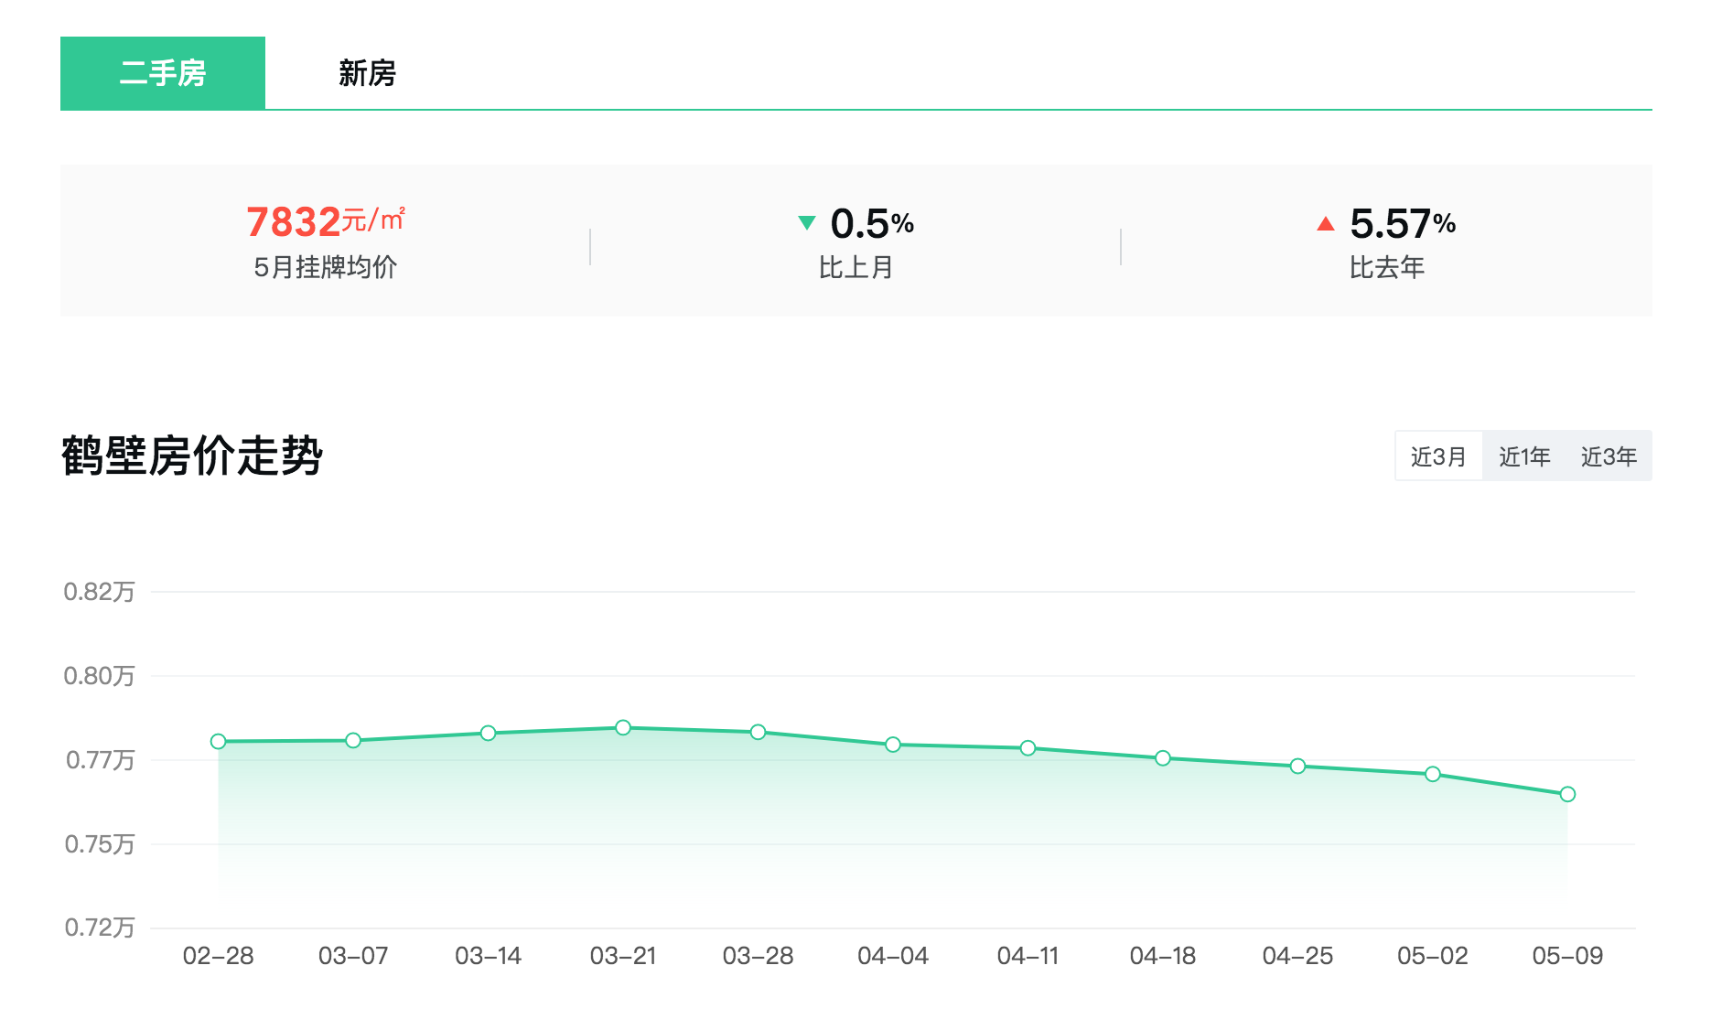Click the 03-14 chart data point
Screen dimensions: 1711x1019
coord(489,734)
